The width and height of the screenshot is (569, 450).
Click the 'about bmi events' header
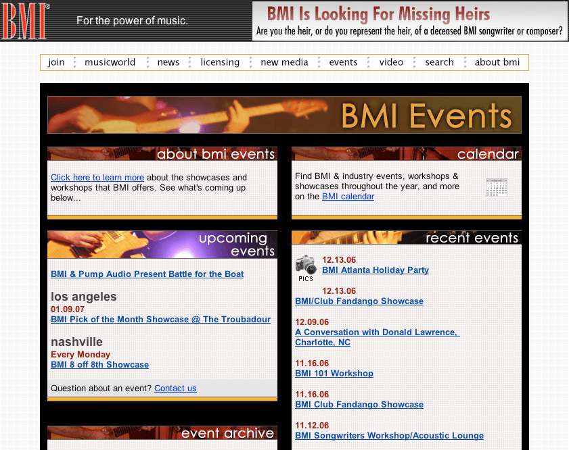[162, 154]
